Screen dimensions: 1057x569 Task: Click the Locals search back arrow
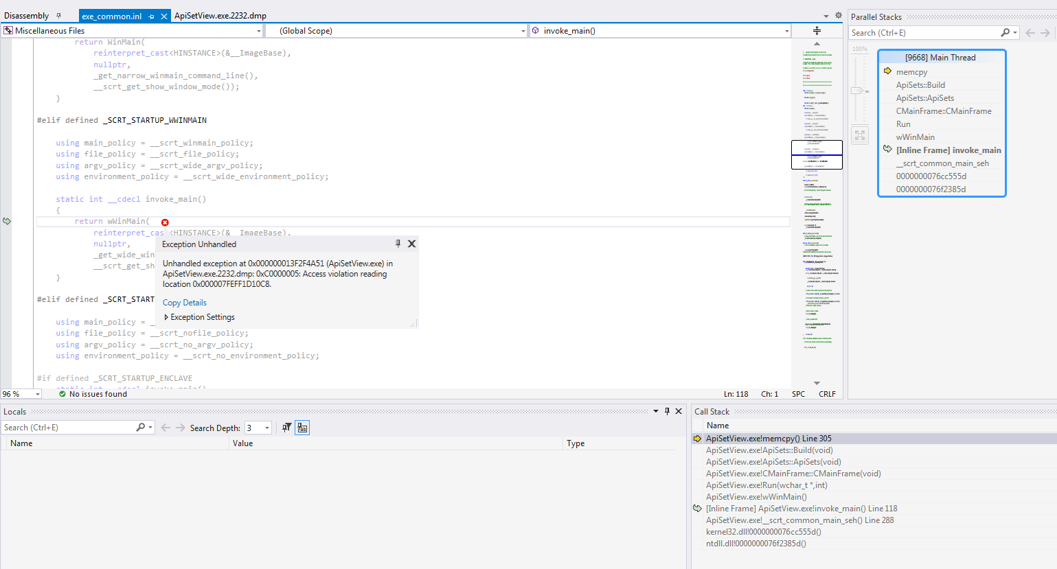pos(166,428)
